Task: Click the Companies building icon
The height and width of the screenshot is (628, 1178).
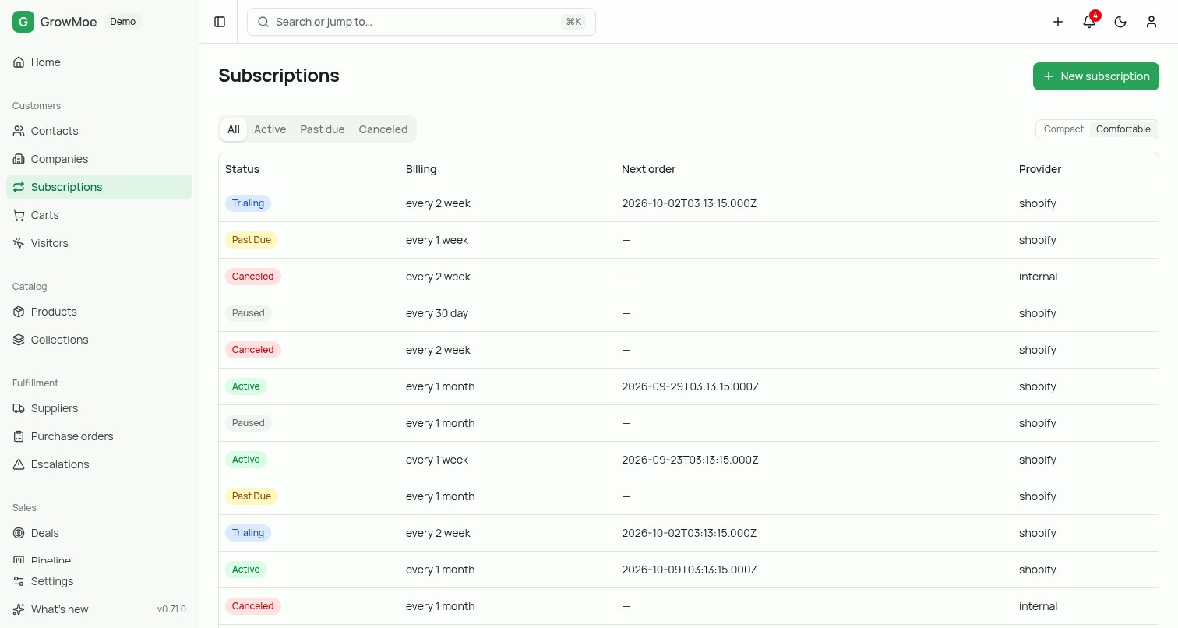Action: (x=19, y=159)
